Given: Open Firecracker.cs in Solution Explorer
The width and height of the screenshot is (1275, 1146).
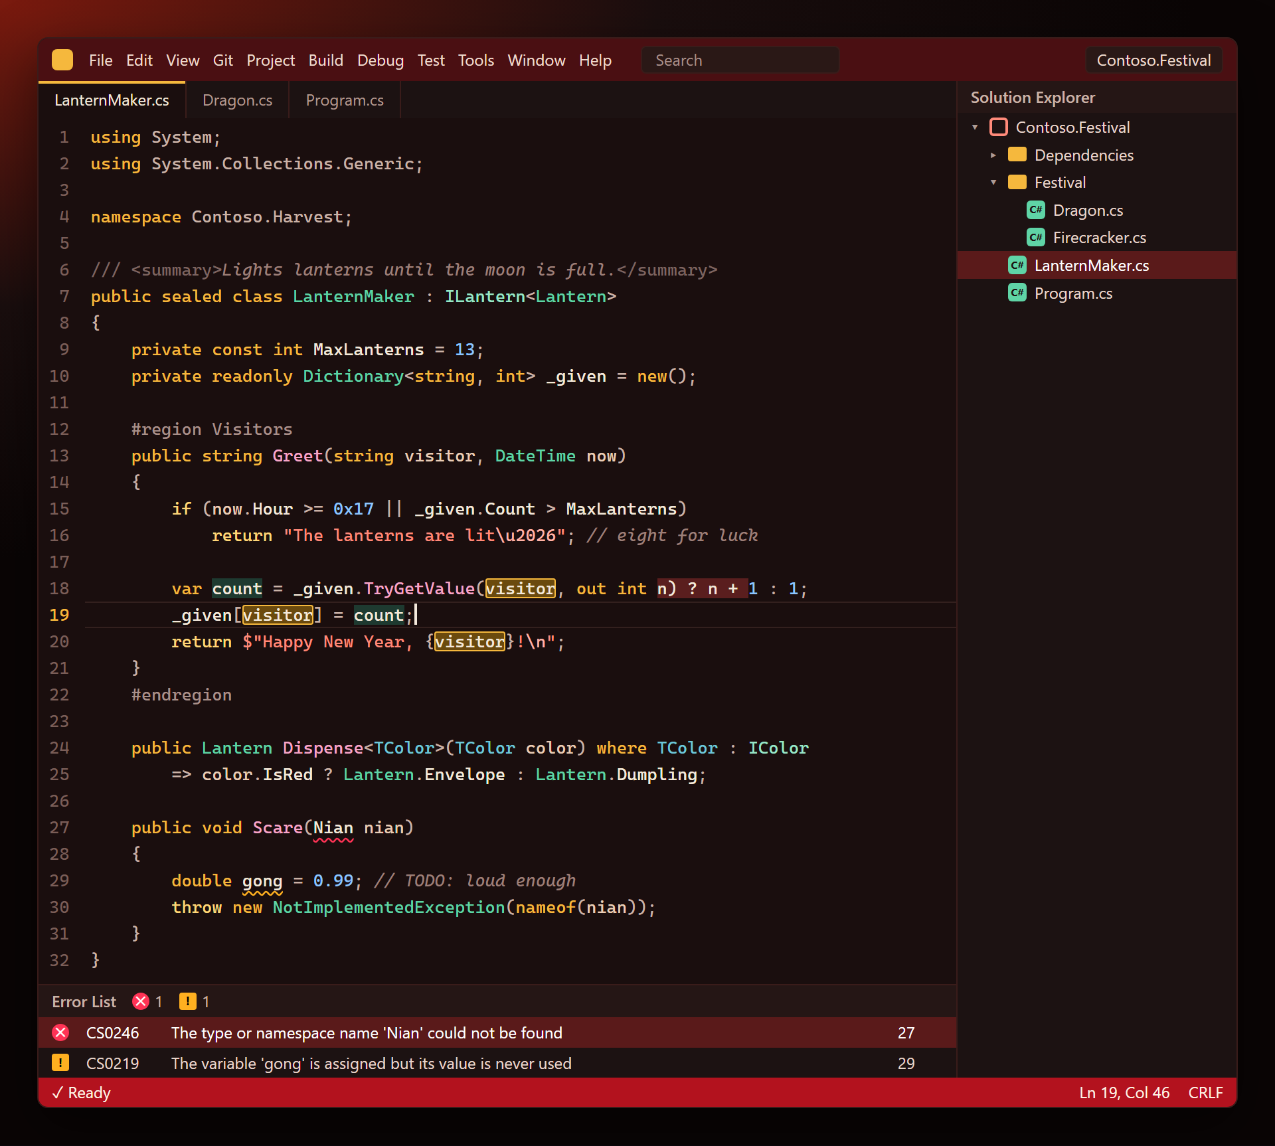Looking at the screenshot, I should click(1097, 237).
